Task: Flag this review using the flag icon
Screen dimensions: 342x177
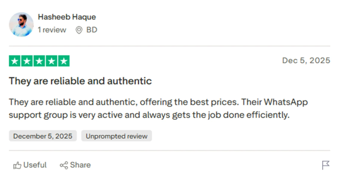Action: (326, 165)
